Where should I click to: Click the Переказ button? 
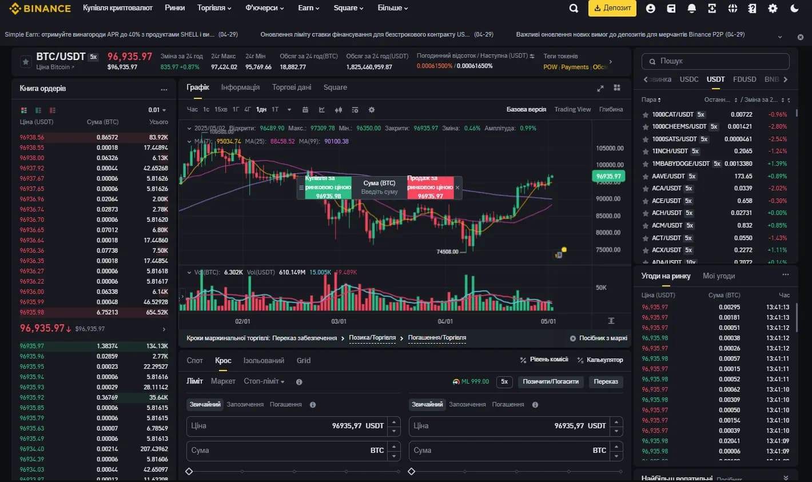606,381
